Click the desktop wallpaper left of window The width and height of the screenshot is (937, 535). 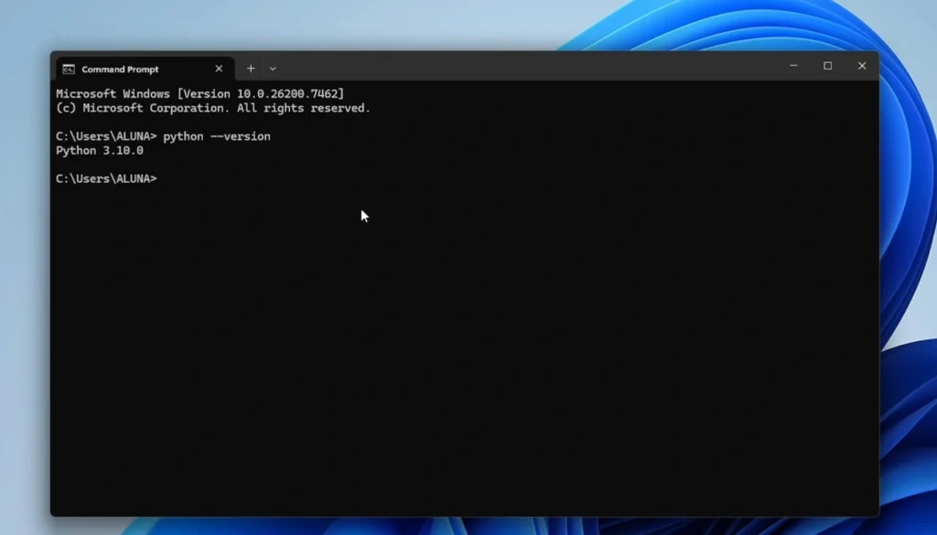tap(24, 274)
